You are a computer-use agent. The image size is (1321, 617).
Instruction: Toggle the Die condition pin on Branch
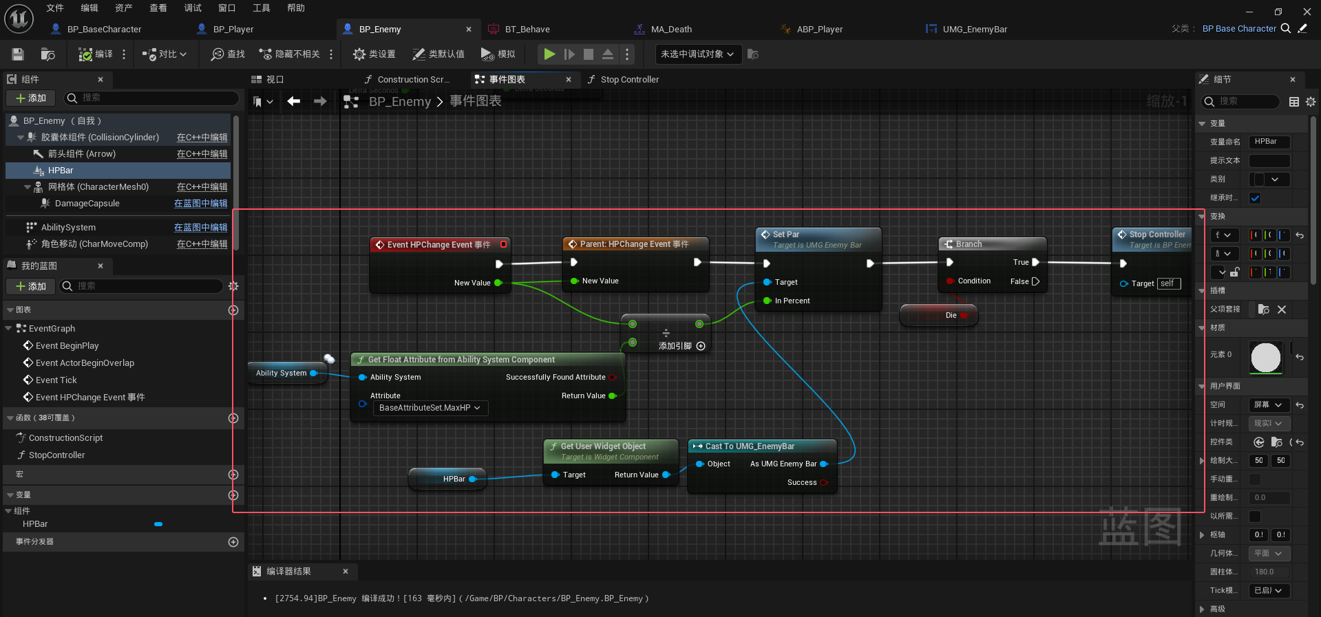tap(950, 281)
